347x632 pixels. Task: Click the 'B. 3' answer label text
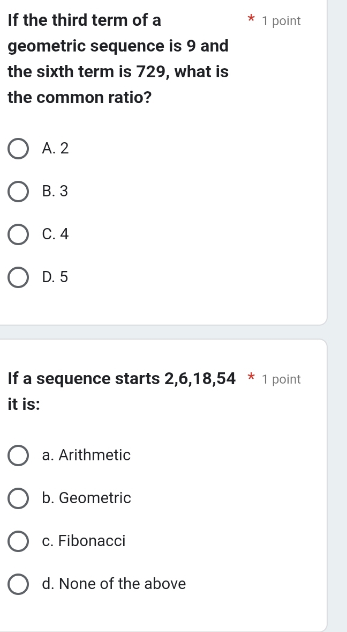pyautogui.click(x=55, y=191)
